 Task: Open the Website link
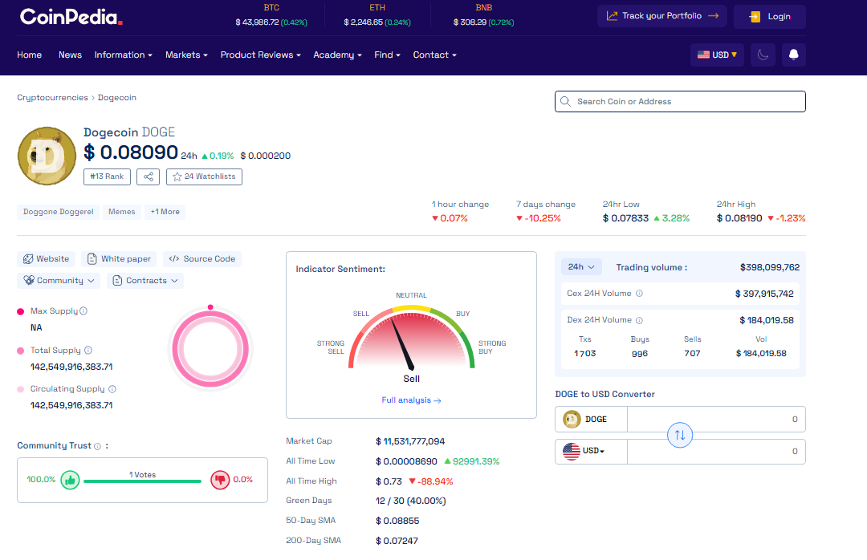(47, 258)
